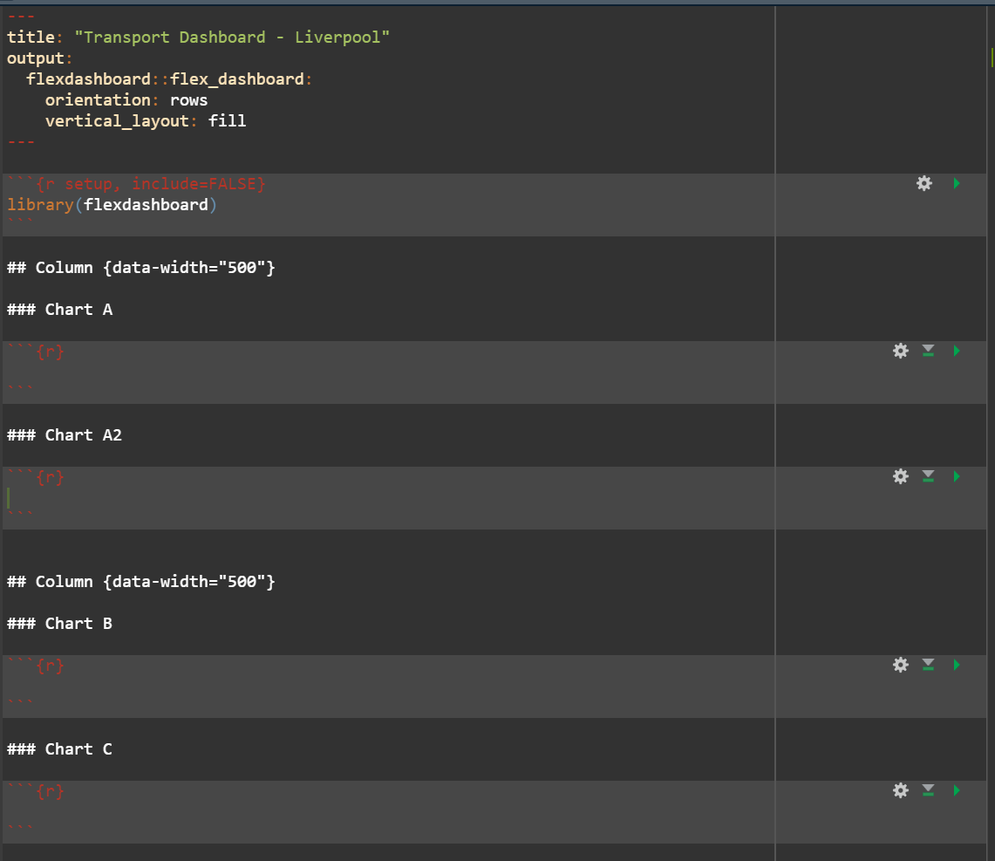Open chunk options gear for setup chunk
995x861 pixels.
923,183
